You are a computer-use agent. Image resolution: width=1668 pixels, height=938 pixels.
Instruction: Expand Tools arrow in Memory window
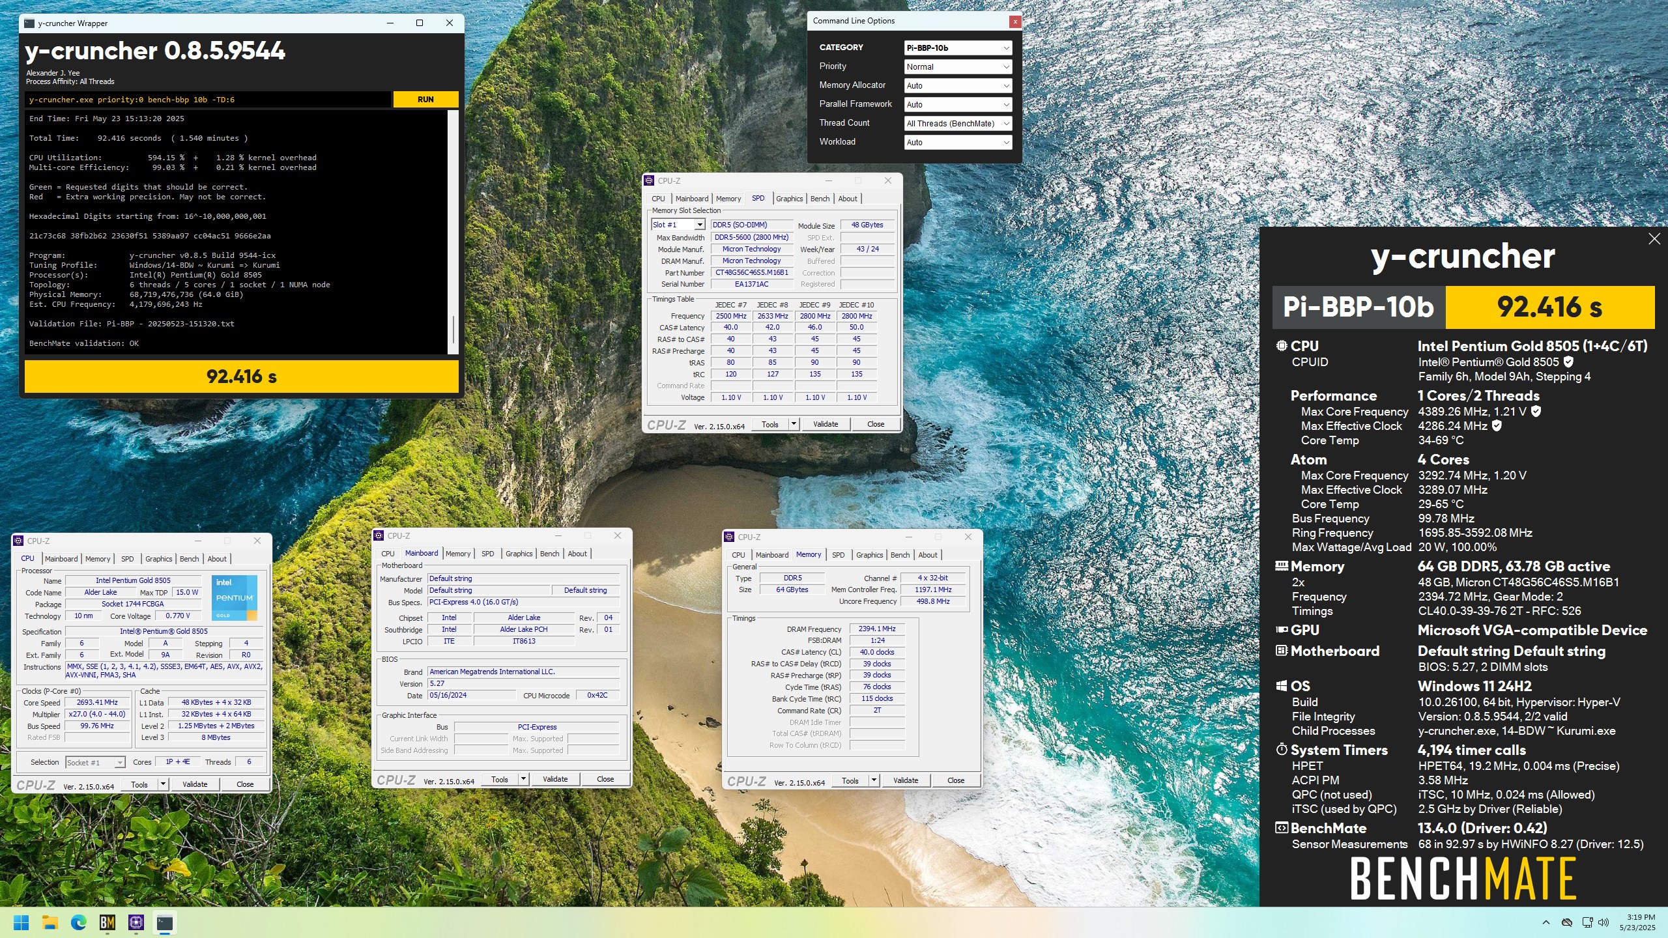click(x=874, y=780)
